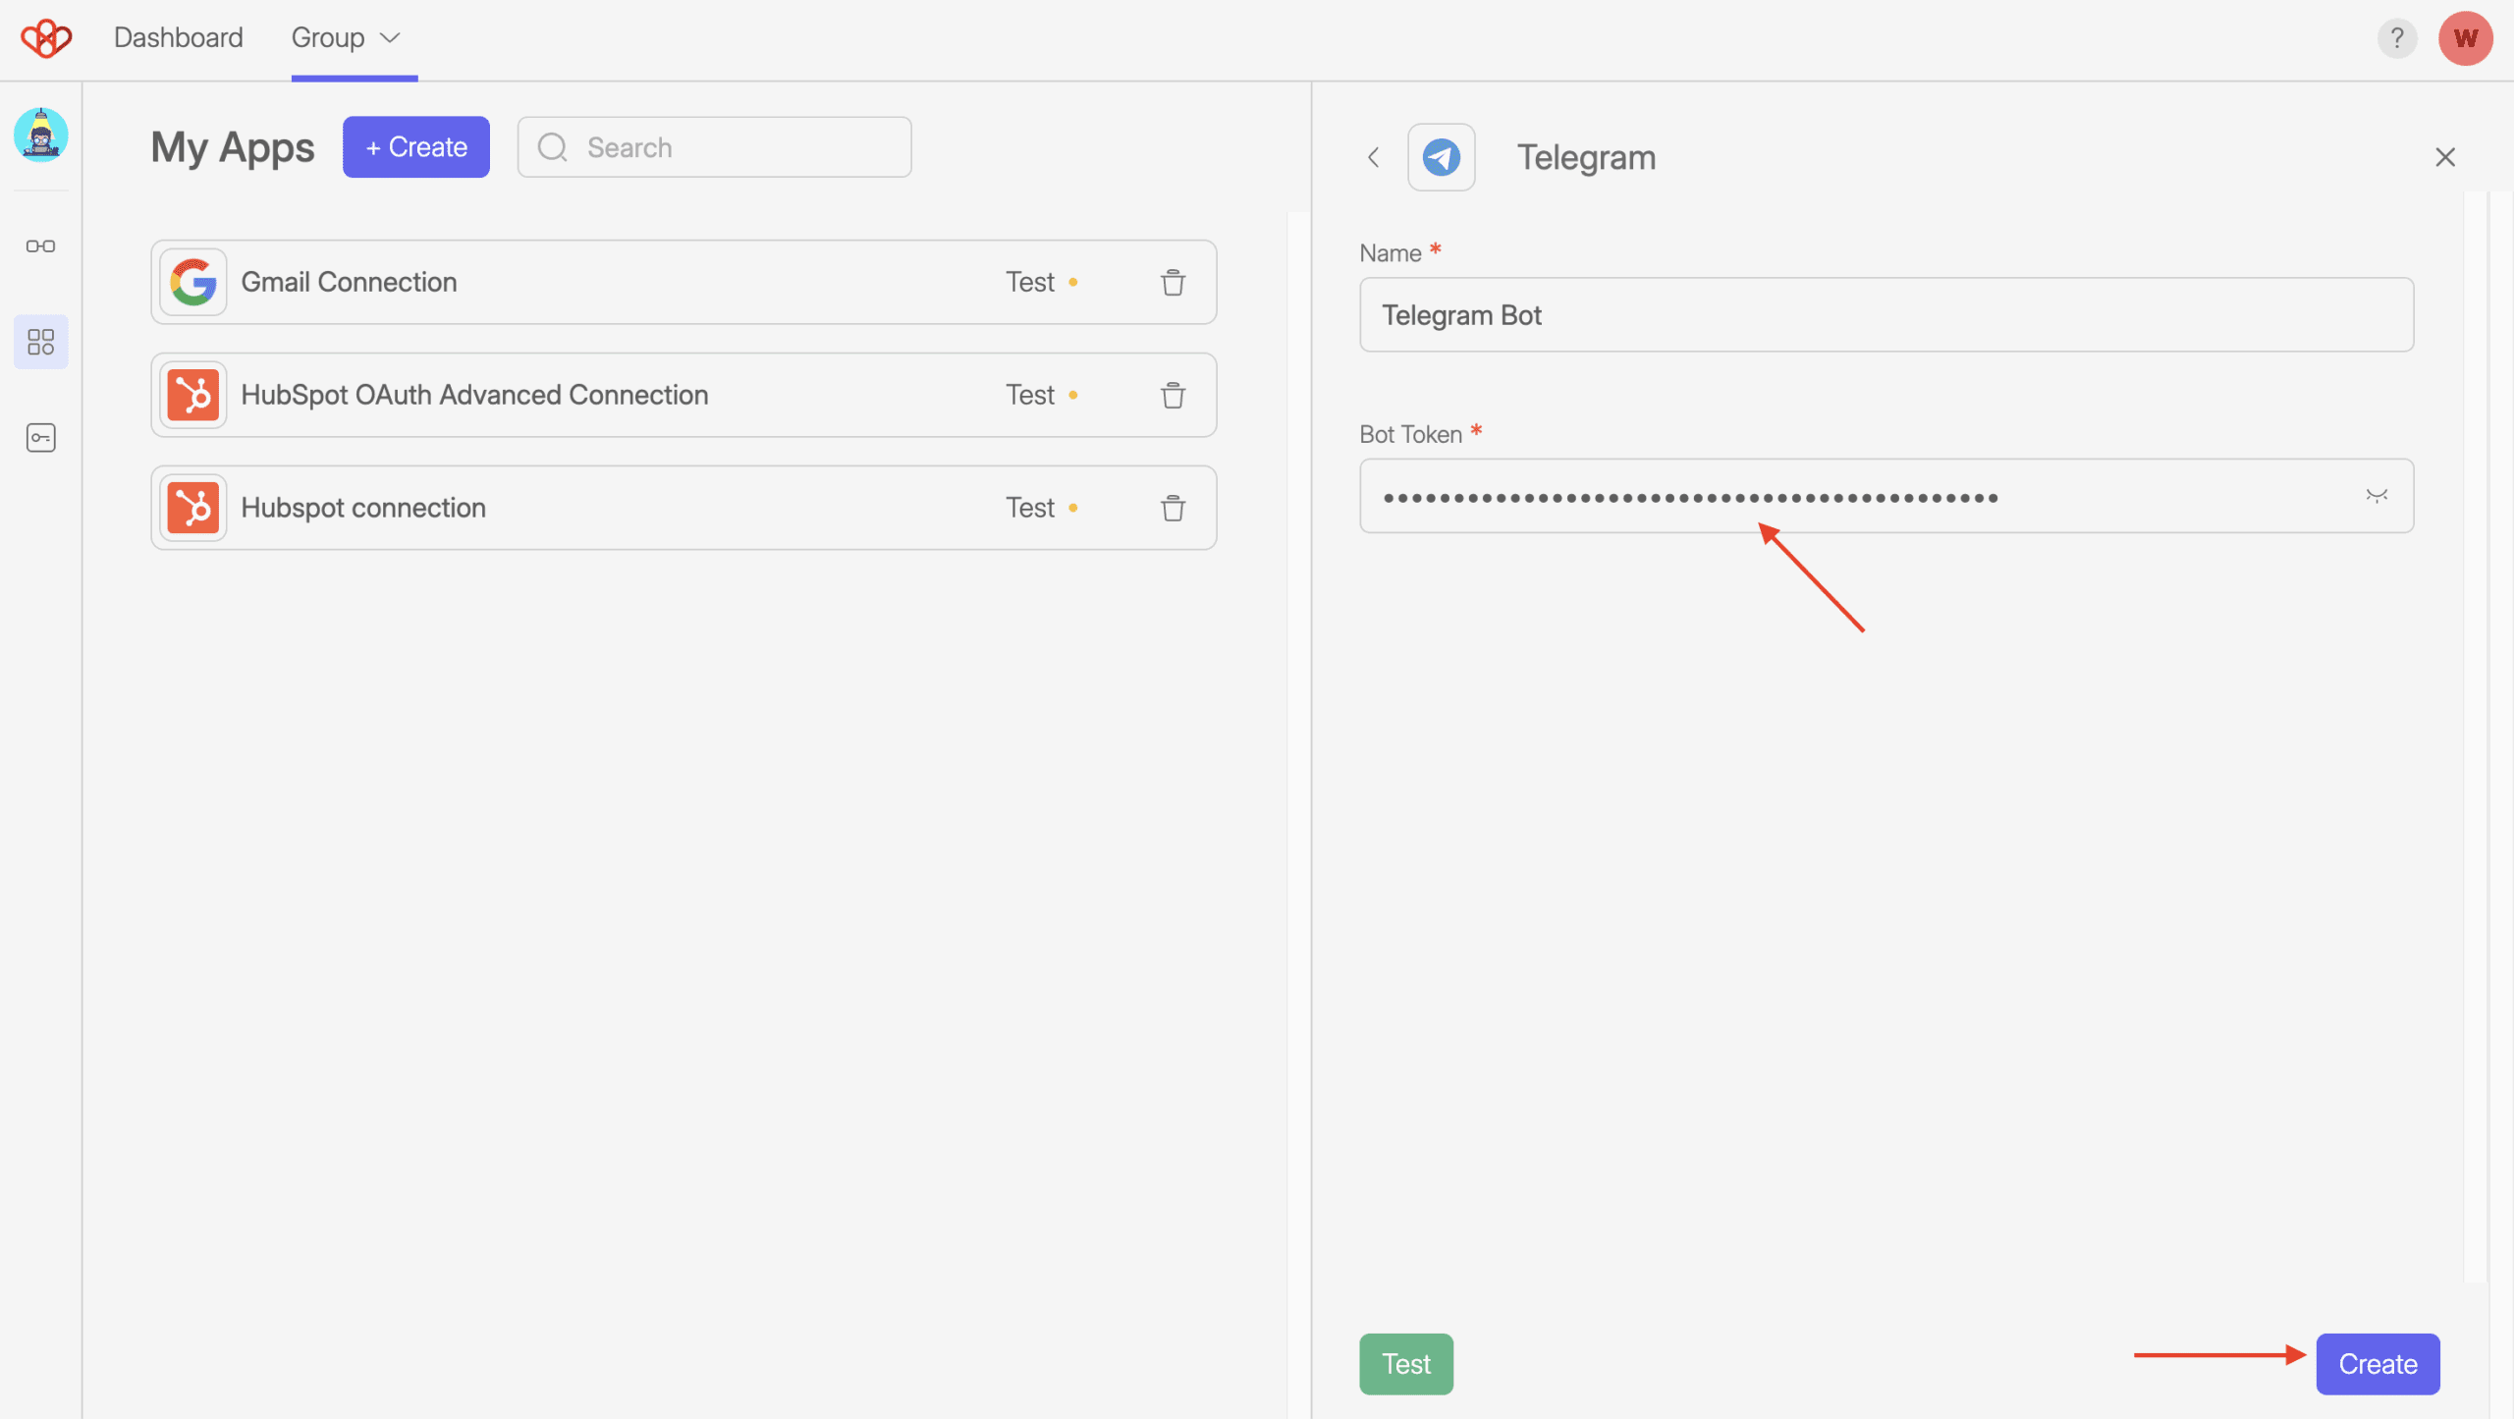Screen dimensions: 2514x1419
Task: Delete the HubSpot OAuth Advanced Connection
Action: tap(1173, 396)
